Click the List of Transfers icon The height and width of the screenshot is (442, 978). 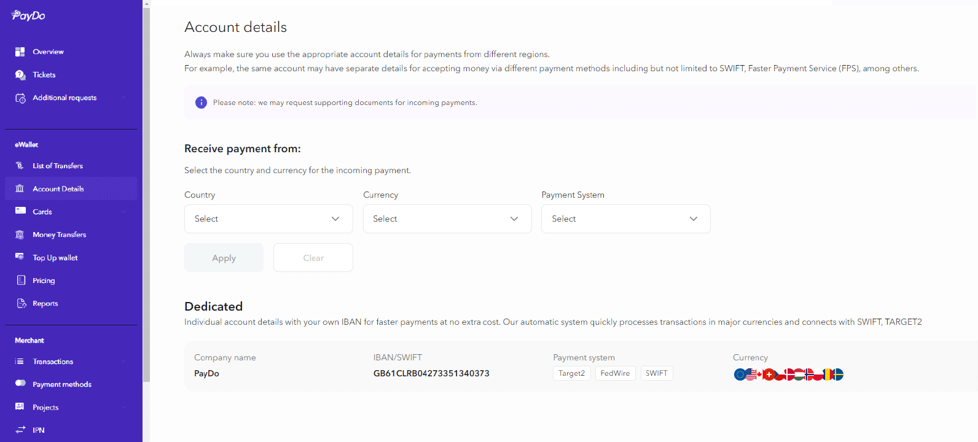click(x=20, y=166)
